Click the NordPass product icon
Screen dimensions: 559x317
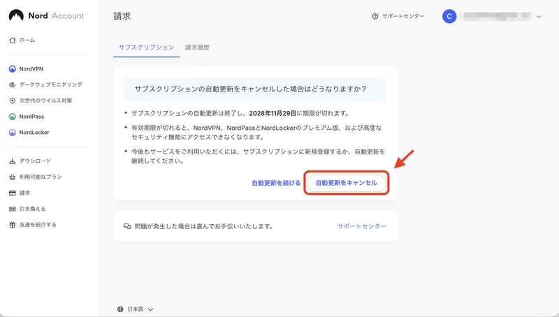pos(12,117)
